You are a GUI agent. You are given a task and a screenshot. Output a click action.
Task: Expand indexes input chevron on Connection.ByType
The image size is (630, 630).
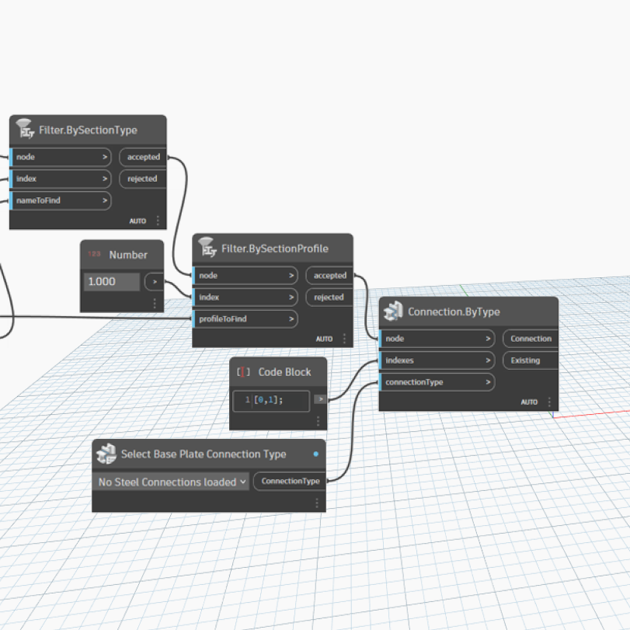pos(488,360)
